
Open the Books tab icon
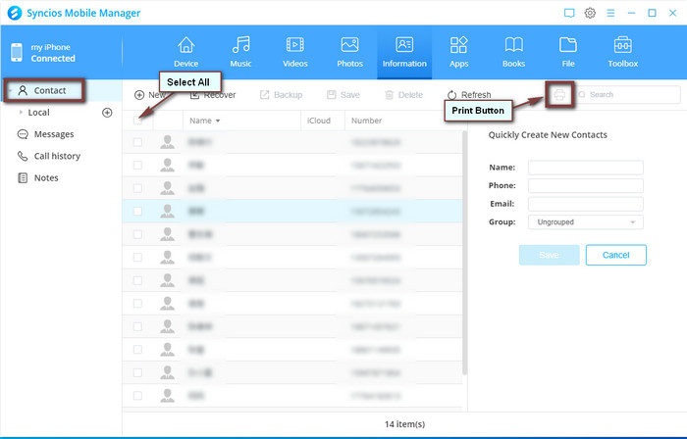[x=513, y=45]
